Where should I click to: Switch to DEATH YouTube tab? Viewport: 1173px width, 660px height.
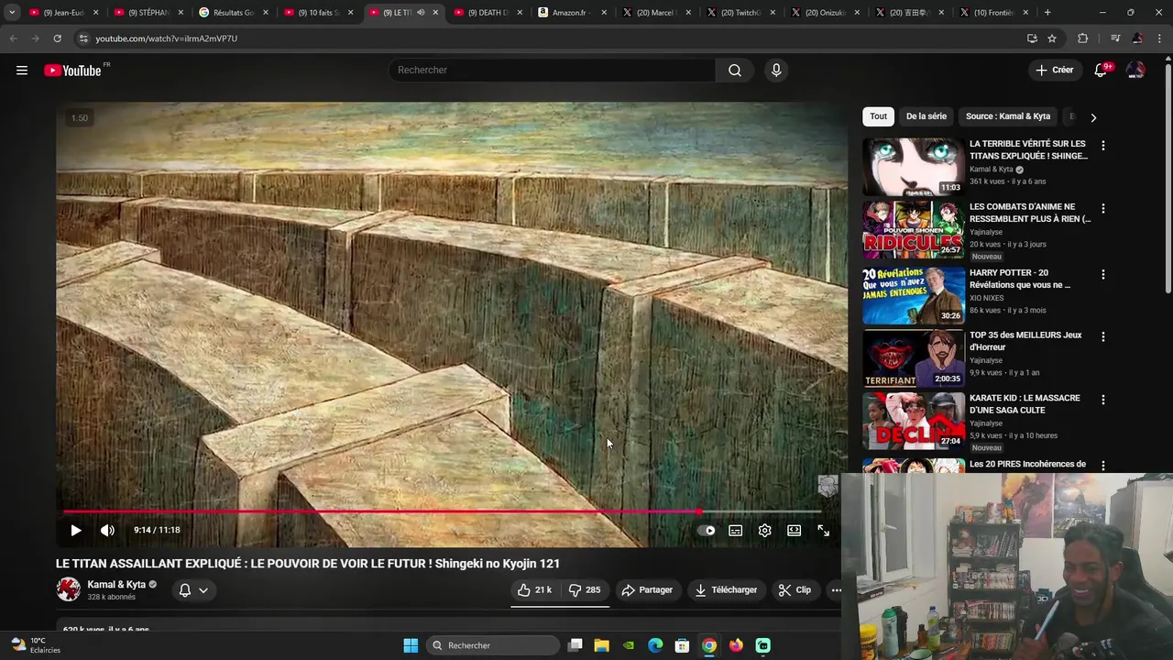click(488, 13)
